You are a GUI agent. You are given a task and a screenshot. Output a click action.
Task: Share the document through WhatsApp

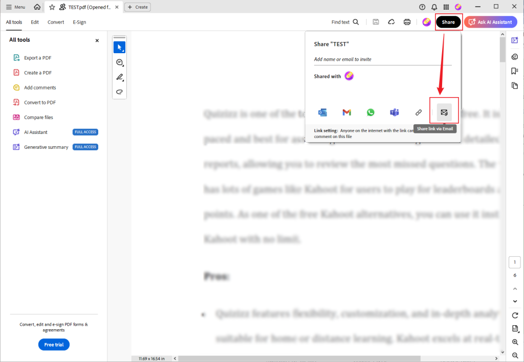tap(370, 112)
